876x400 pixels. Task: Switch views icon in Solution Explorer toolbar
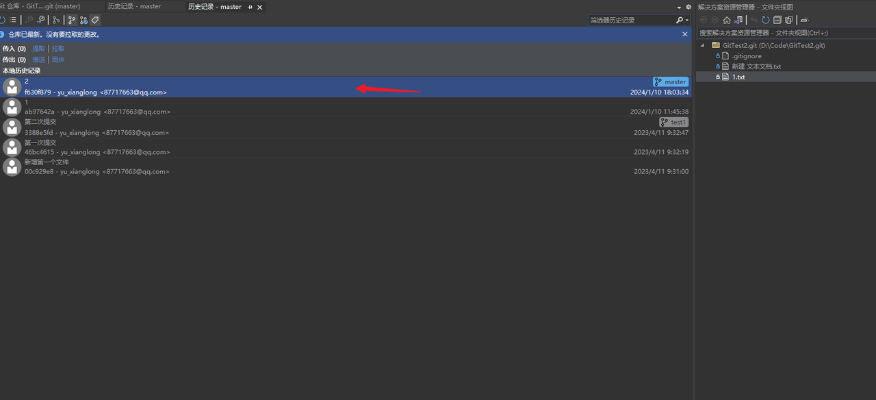(x=738, y=20)
